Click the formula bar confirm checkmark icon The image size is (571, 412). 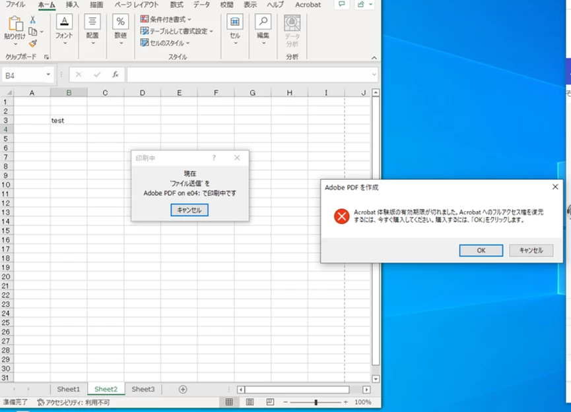(x=97, y=74)
